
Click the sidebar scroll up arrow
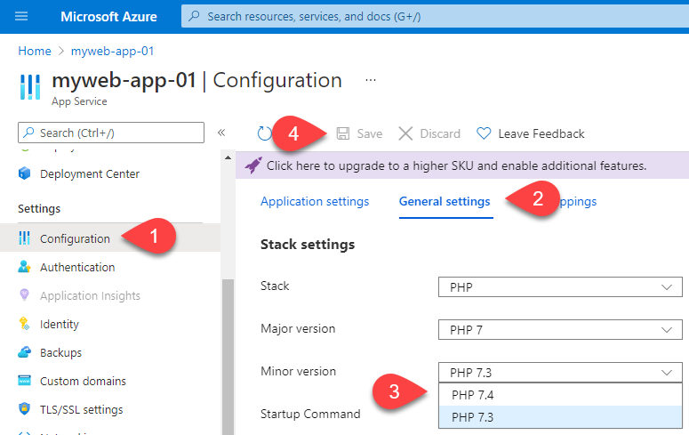pos(228,157)
